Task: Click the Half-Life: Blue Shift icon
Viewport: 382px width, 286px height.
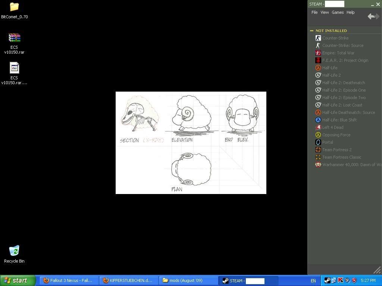Action: [x=318, y=120]
